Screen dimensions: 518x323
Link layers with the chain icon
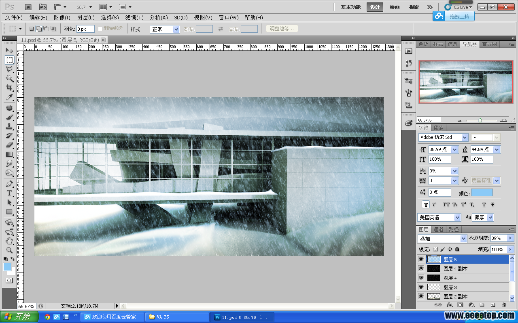pyautogui.click(x=438, y=305)
